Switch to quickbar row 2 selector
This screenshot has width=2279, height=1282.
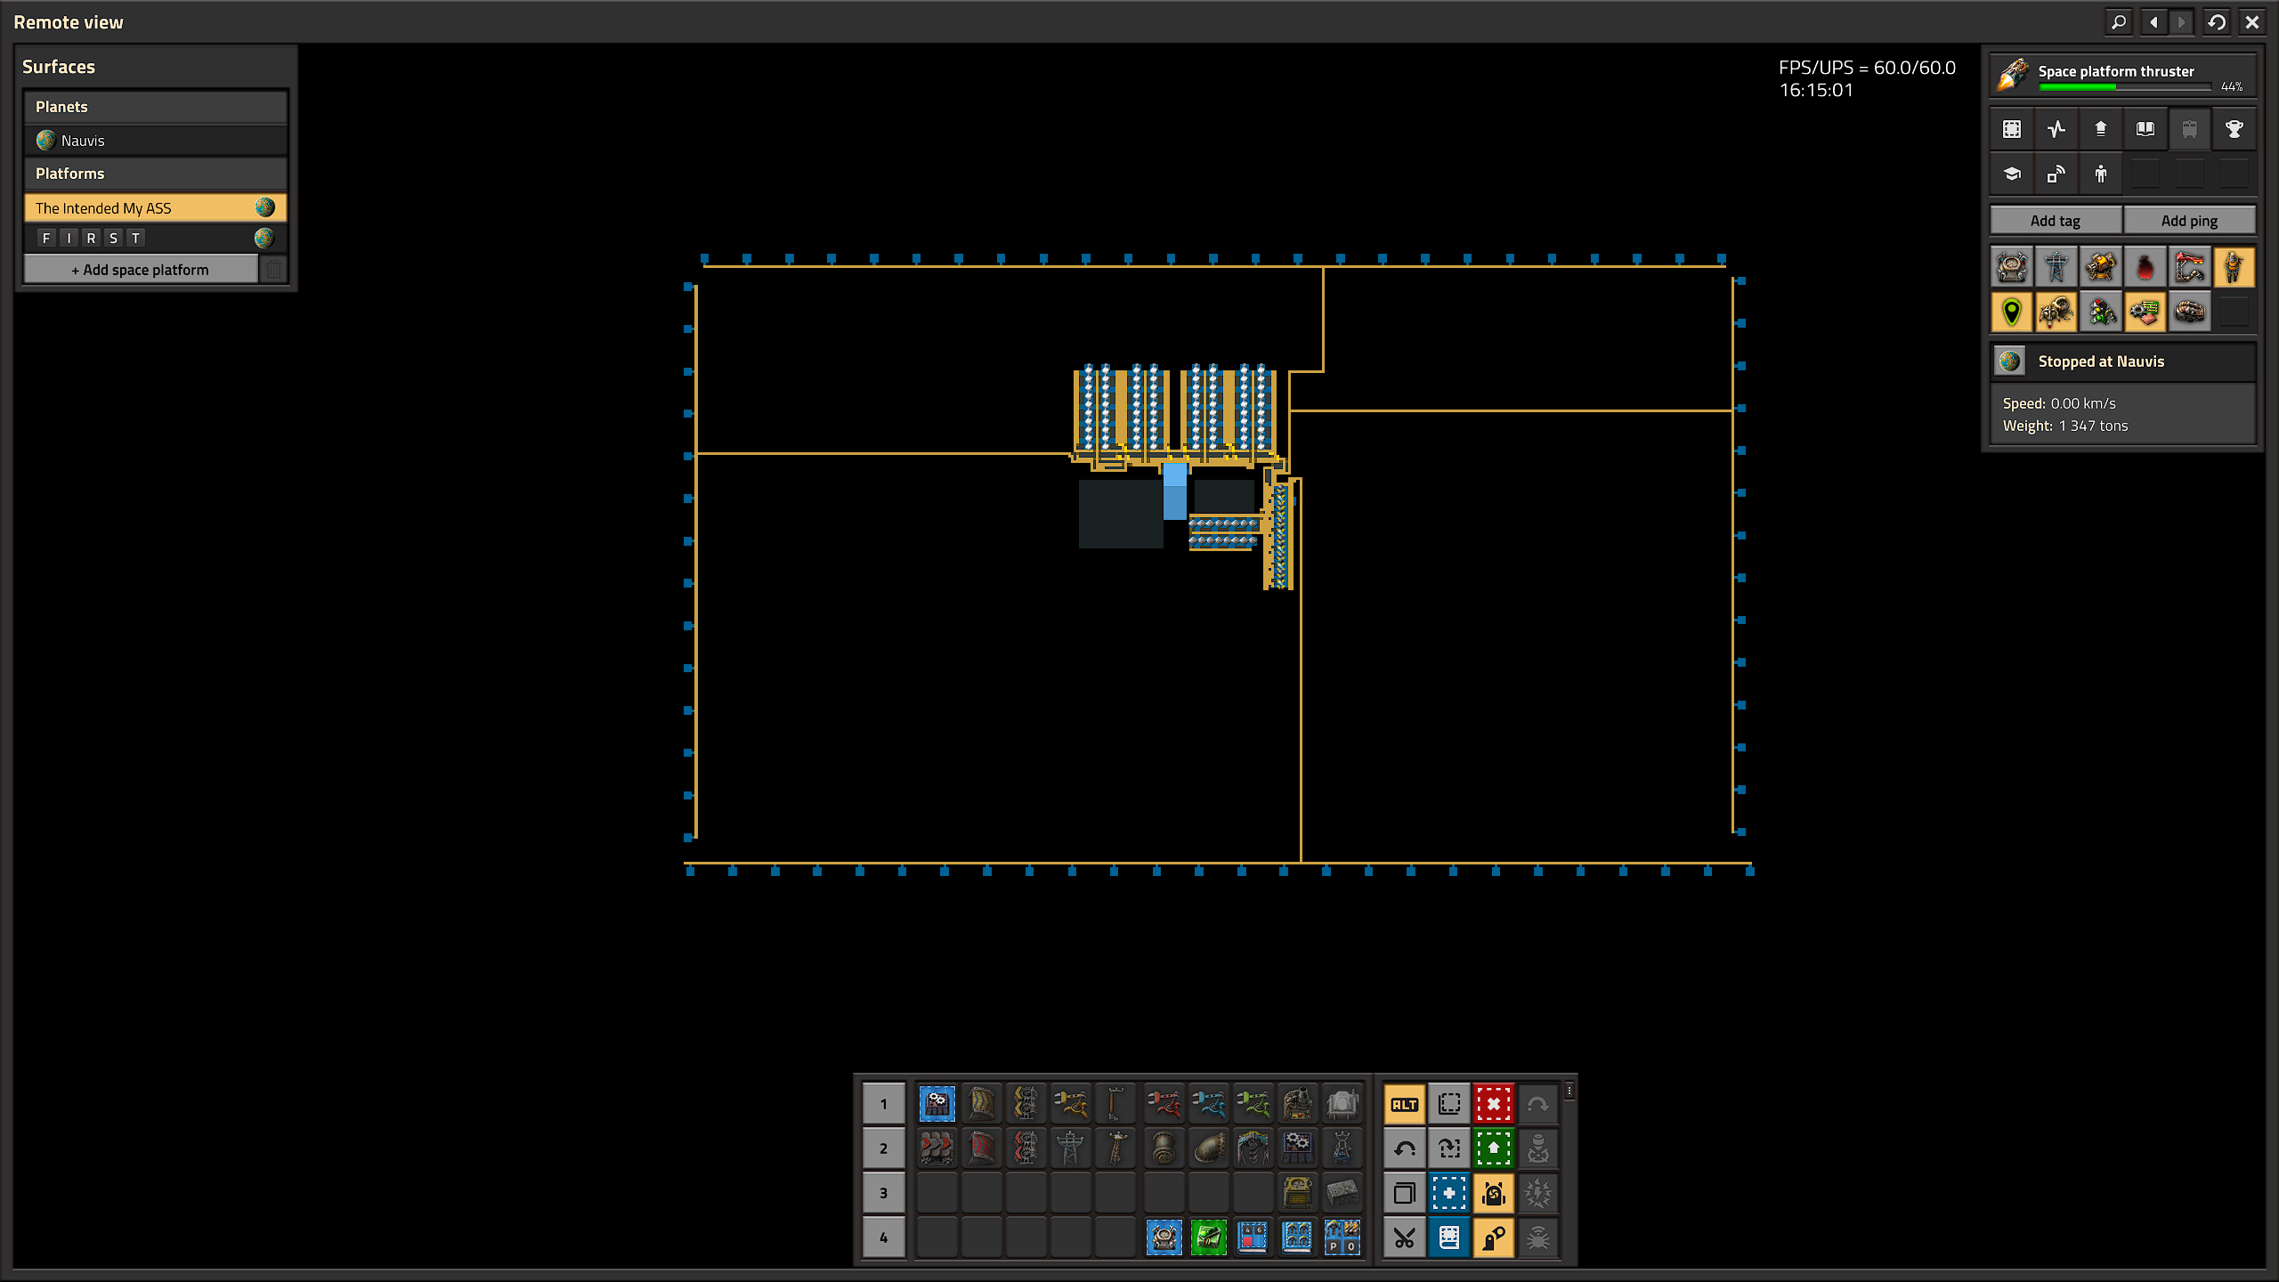click(x=883, y=1148)
